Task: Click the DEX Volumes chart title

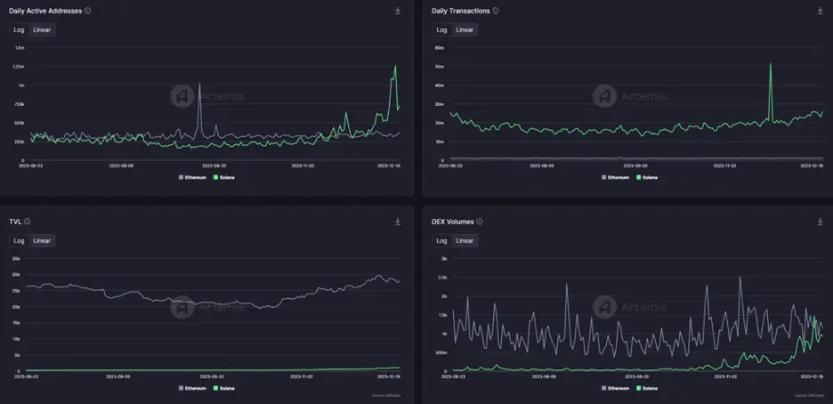Action: click(453, 222)
